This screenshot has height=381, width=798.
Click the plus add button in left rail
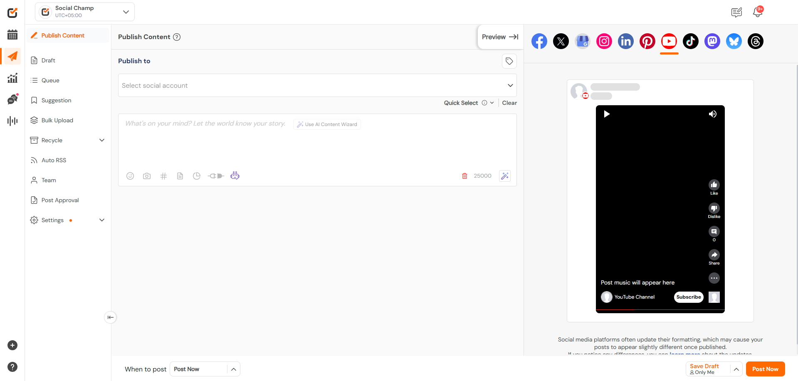[x=12, y=345]
